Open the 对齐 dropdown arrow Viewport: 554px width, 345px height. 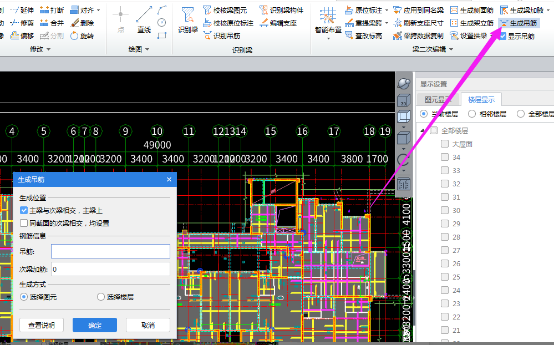98,10
